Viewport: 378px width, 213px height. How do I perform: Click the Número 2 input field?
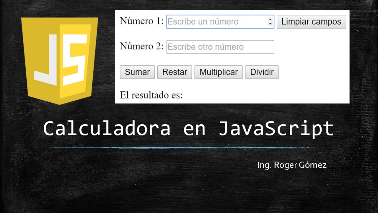[x=220, y=47]
